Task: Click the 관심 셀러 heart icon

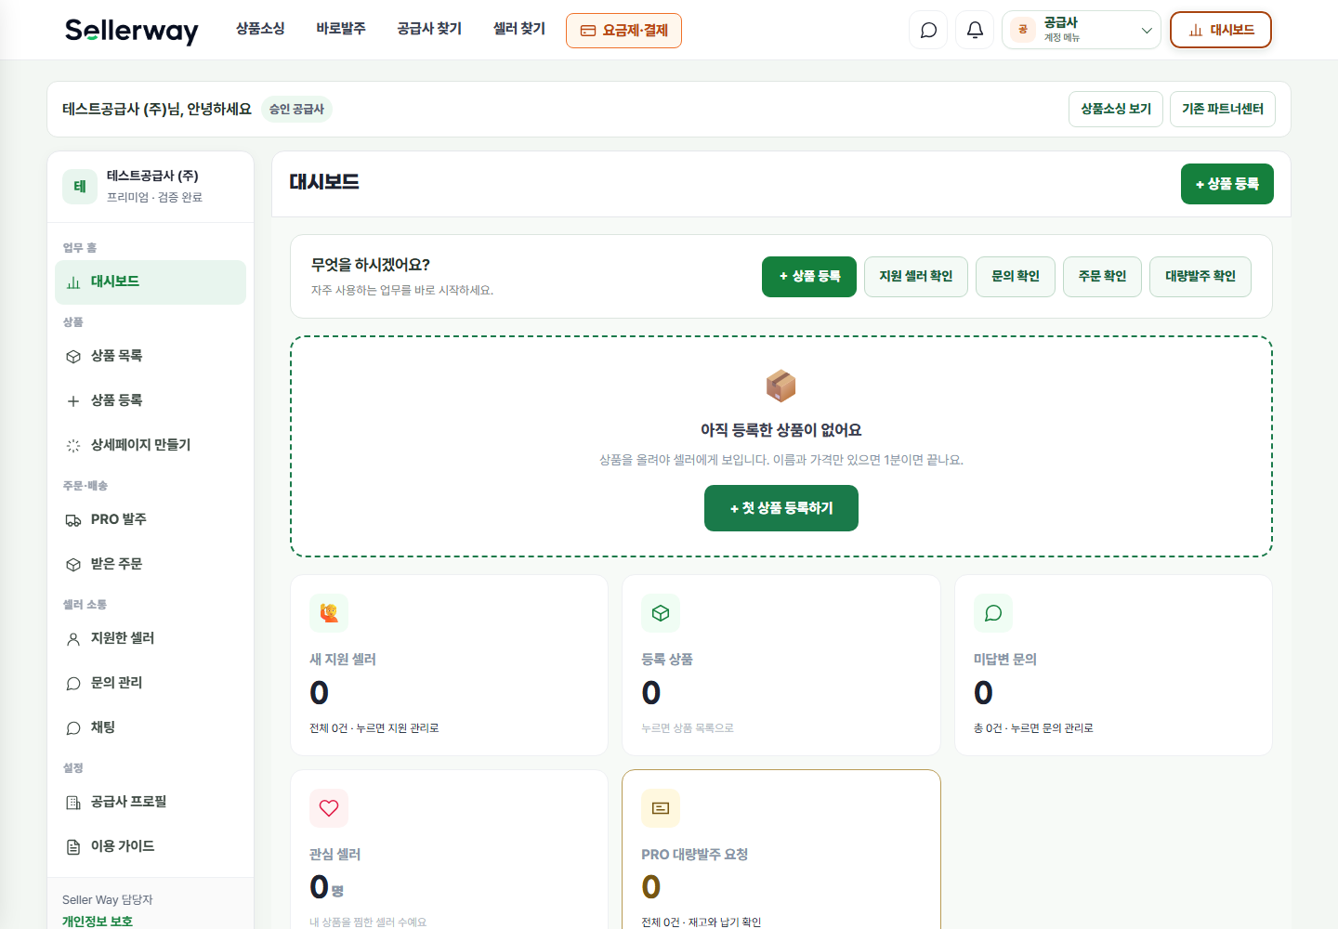Action: [329, 808]
